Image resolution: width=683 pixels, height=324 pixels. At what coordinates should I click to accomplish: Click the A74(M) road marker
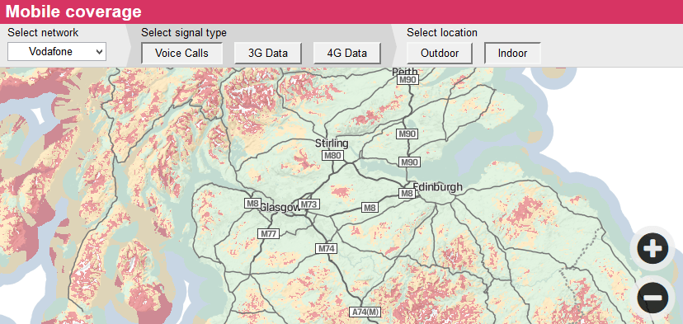coord(365,312)
